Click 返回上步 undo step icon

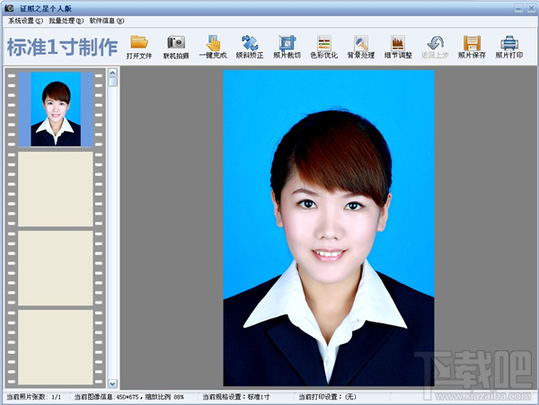[435, 47]
